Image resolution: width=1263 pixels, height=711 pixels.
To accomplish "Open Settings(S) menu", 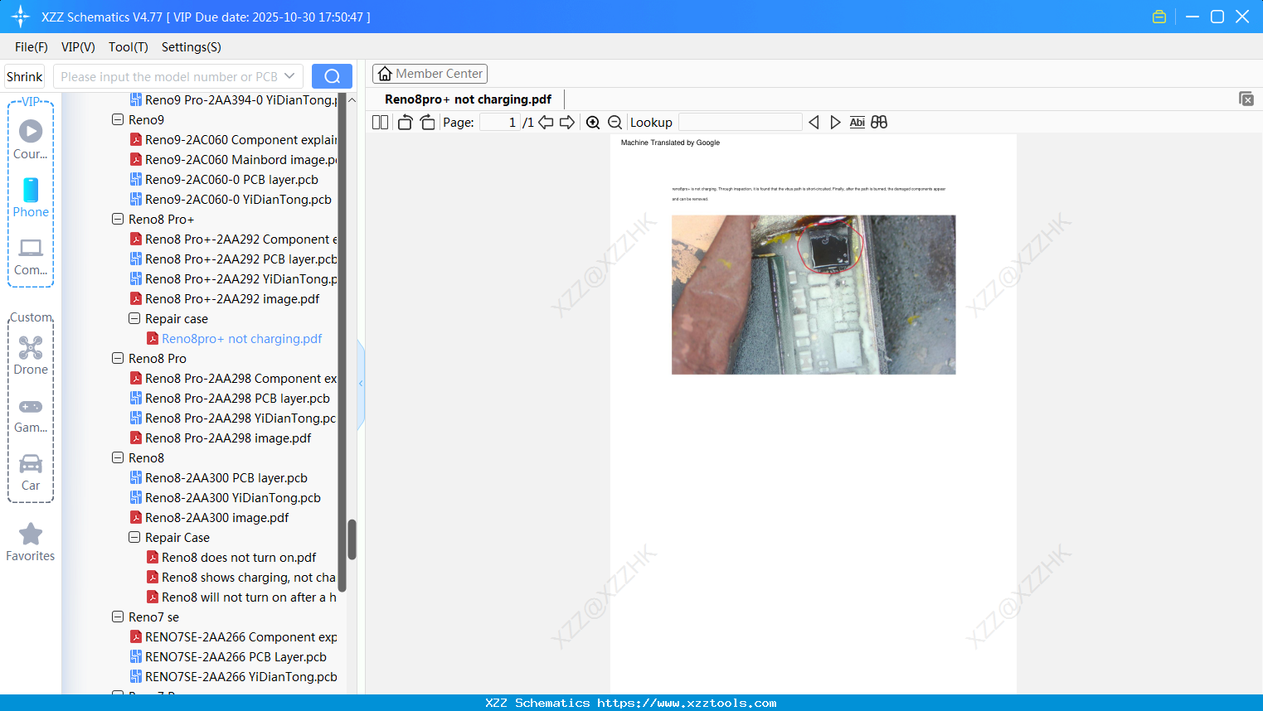I will pyautogui.click(x=192, y=47).
